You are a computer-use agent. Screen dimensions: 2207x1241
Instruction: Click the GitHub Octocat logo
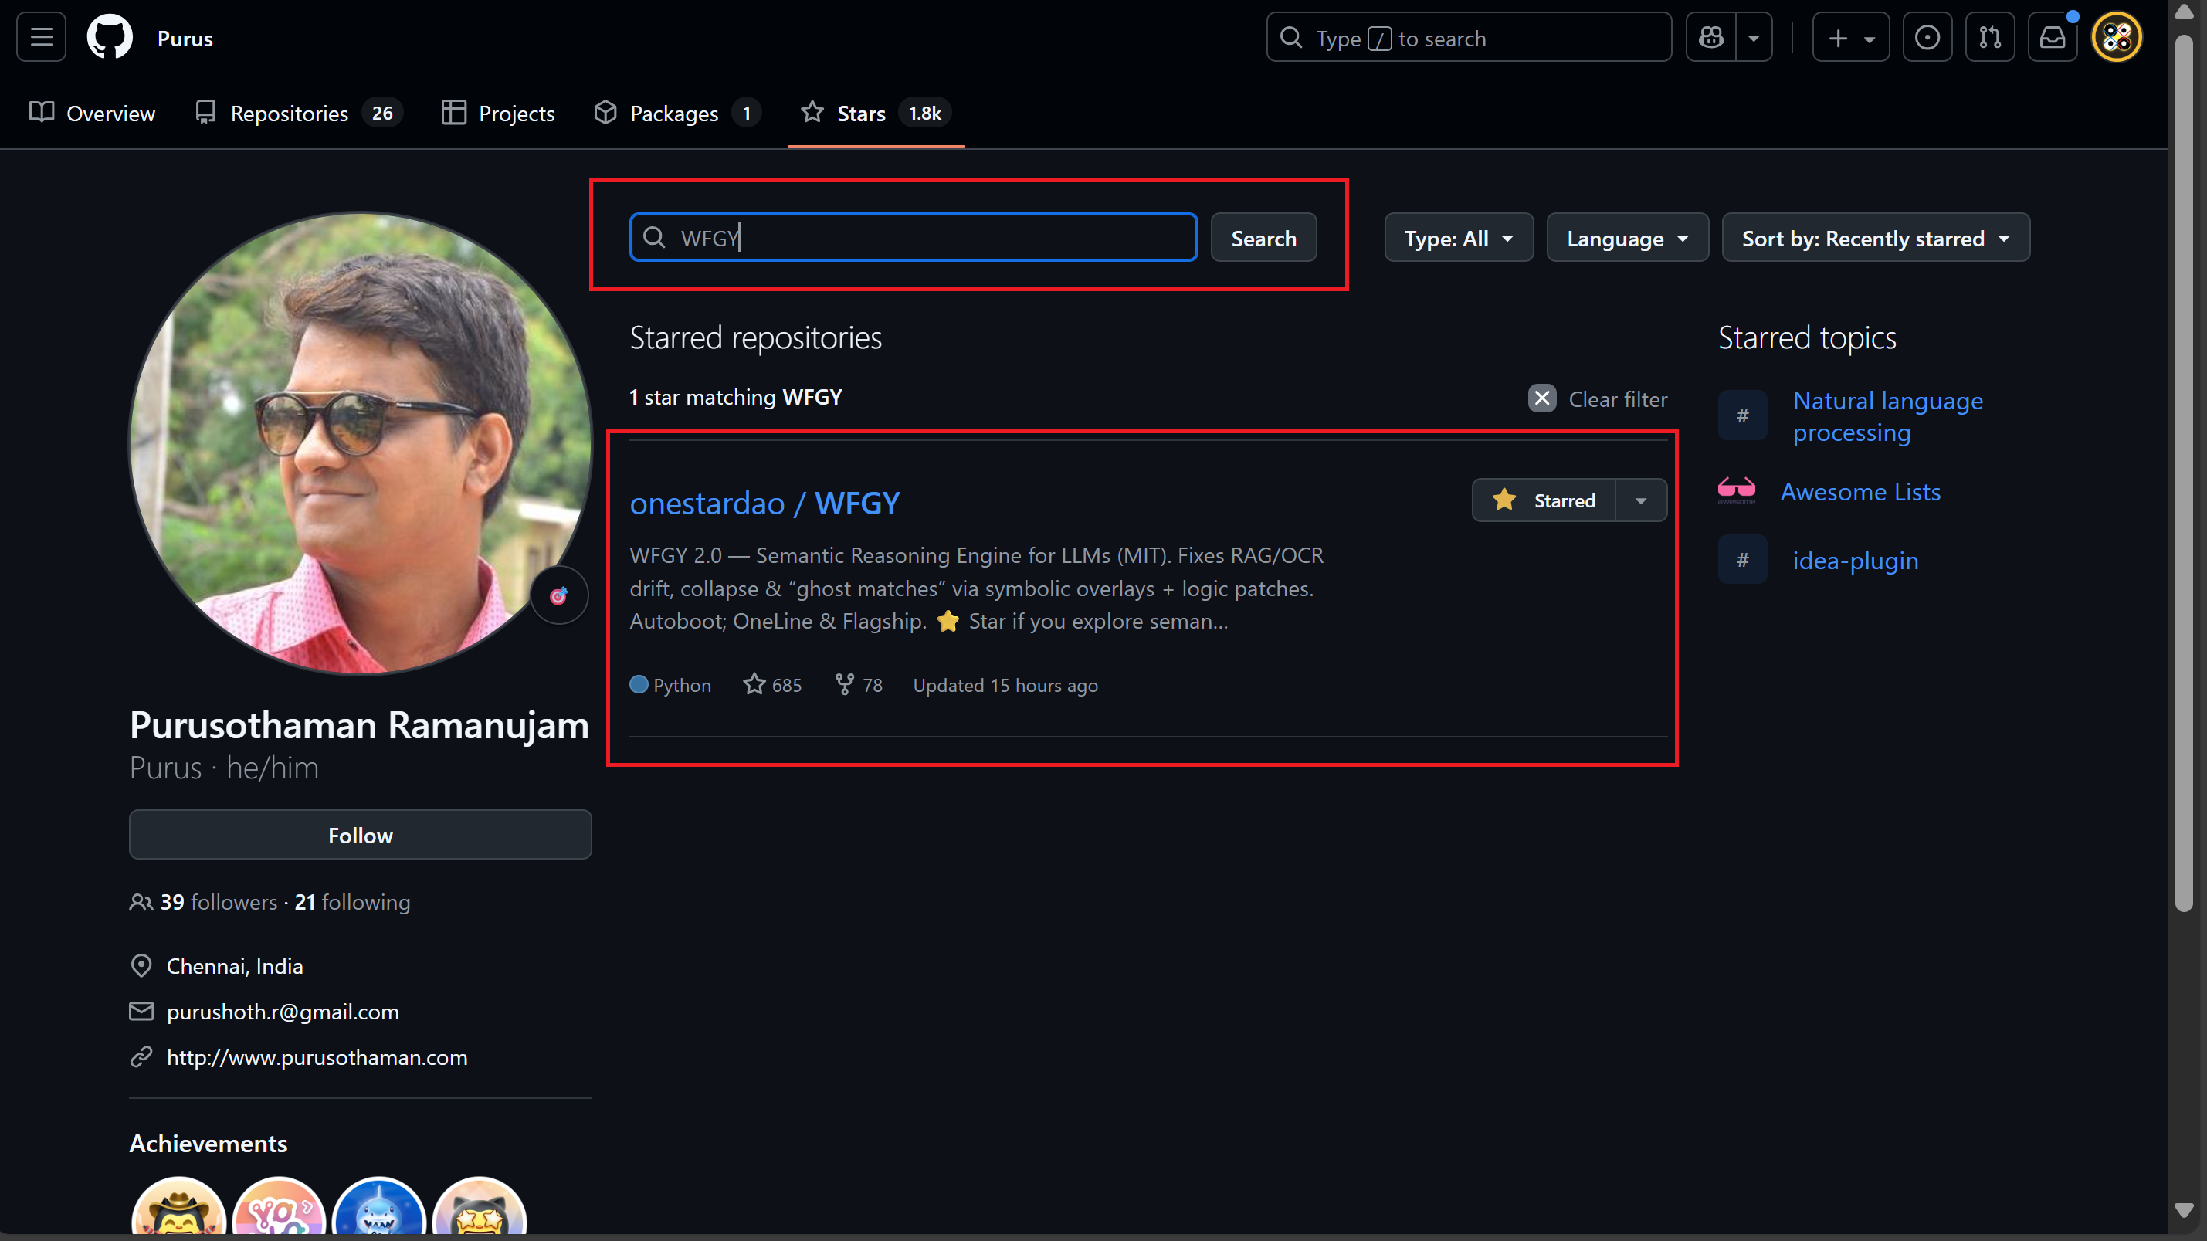110,38
